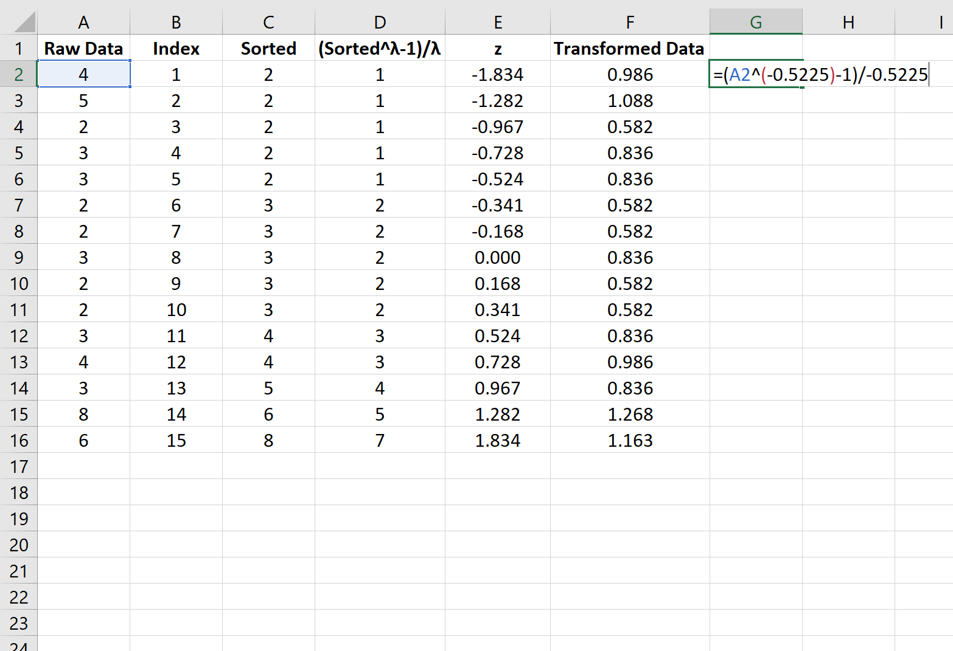Click transformed value 1.163
Screen dimensions: 953x651
coord(630,440)
